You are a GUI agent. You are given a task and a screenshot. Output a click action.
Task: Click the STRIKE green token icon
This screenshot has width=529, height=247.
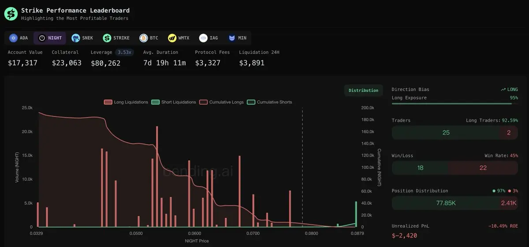(107, 38)
